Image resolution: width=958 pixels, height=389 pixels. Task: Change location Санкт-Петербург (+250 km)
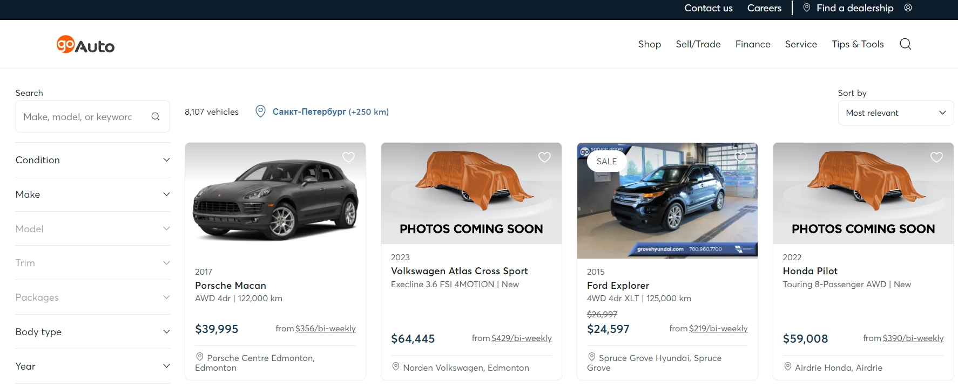[330, 112]
